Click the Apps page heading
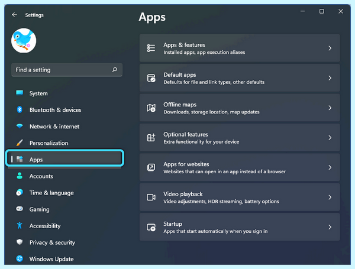The width and height of the screenshot is (355, 269). pos(152,17)
